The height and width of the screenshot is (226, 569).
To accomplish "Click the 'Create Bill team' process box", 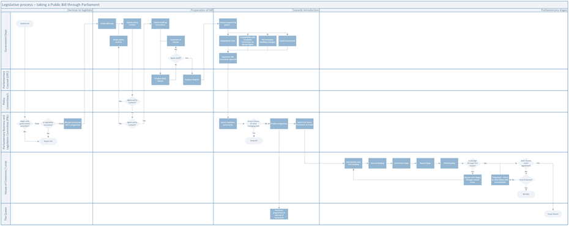I will click(107, 24).
